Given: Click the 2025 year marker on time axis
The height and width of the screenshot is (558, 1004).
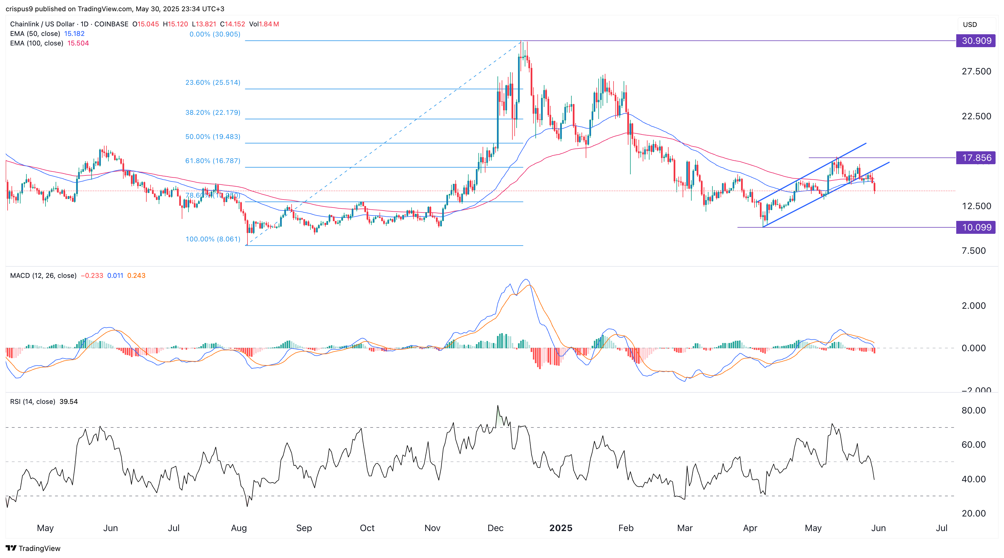Looking at the screenshot, I should (x=560, y=528).
